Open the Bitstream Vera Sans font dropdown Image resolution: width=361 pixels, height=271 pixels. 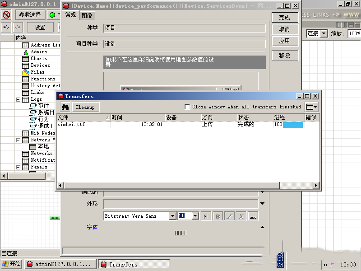(172, 216)
